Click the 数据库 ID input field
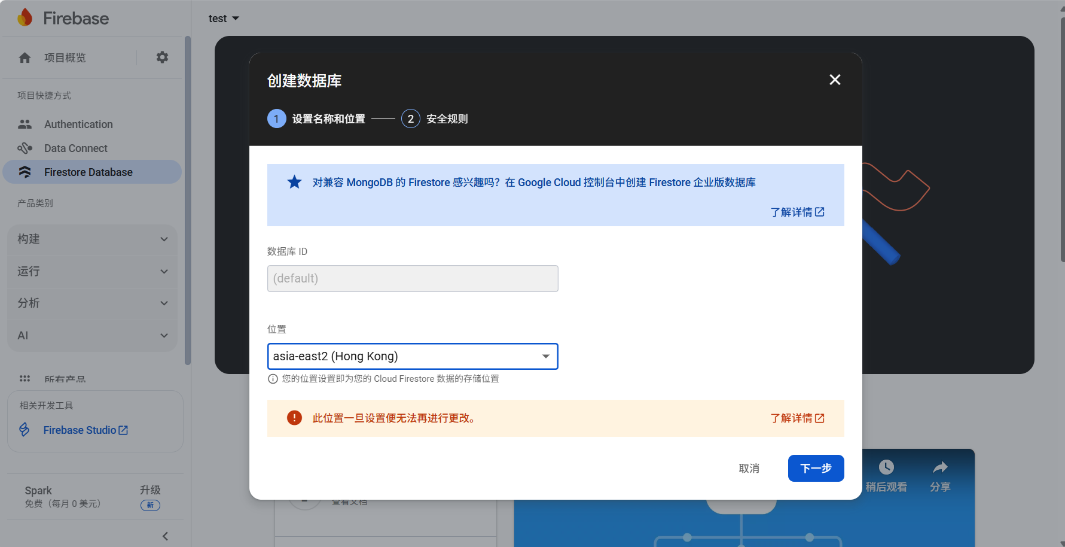 412,278
